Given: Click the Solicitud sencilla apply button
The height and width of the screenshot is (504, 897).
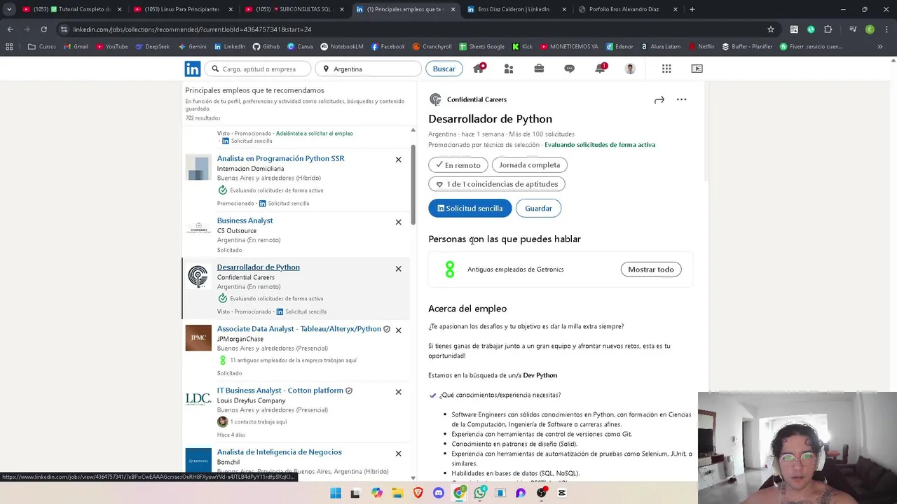Looking at the screenshot, I should [x=470, y=208].
